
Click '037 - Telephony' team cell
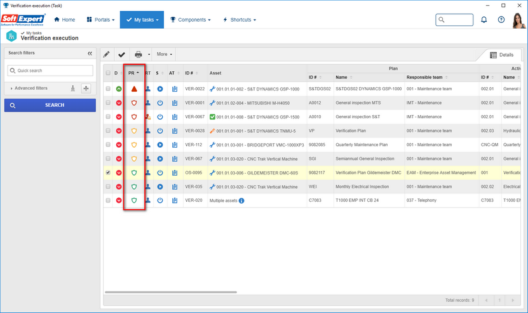(421, 200)
